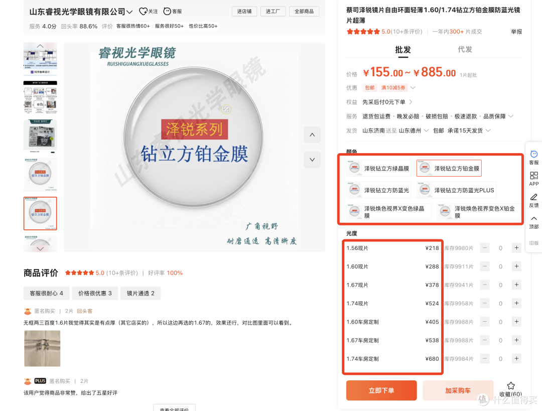The height and width of the screenshot is (411, 542).
Task: Click the quantity field for 1.74现片
Action: click(x=500, y=304)
